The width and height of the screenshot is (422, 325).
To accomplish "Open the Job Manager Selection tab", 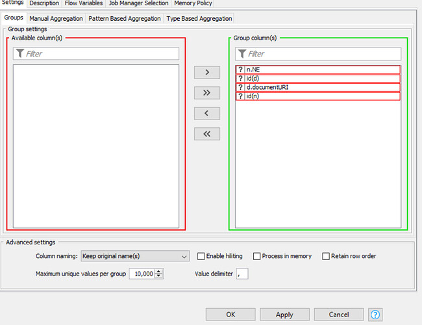I will [x=138, y=3].
